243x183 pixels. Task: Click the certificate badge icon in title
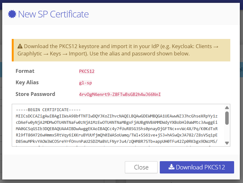click(x=12, y=14)
